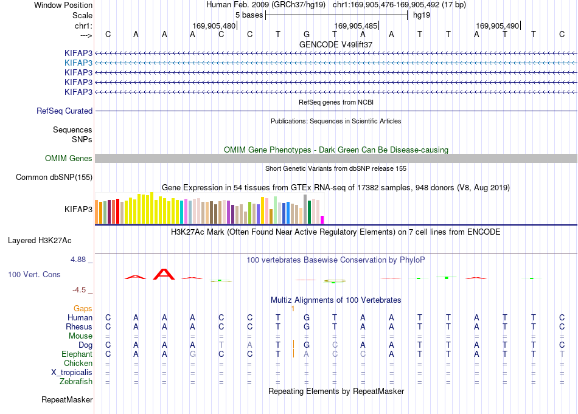Screen dimensions: 578x414
Task: Click the Rhesus species label
Action: pos(79,326)
